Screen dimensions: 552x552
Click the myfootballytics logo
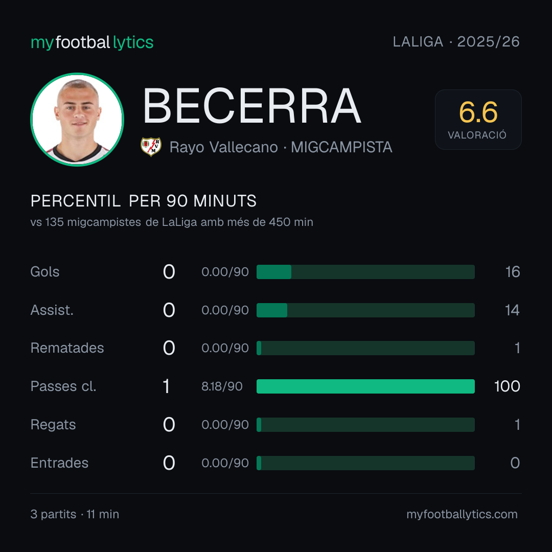point(92,42)
